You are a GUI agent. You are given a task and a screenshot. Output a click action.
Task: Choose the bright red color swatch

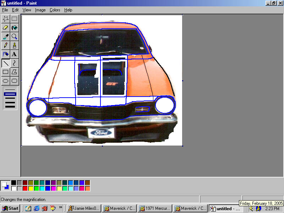pos(25,189)
